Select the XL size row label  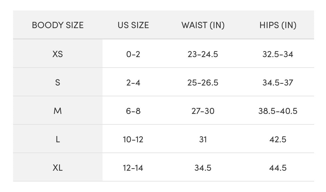coord(58,168)
